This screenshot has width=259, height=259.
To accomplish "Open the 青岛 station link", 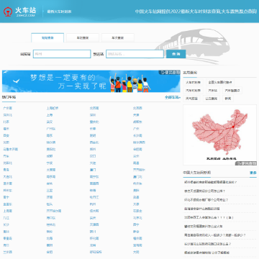I will pyautogui.click(x=6, y=170).
